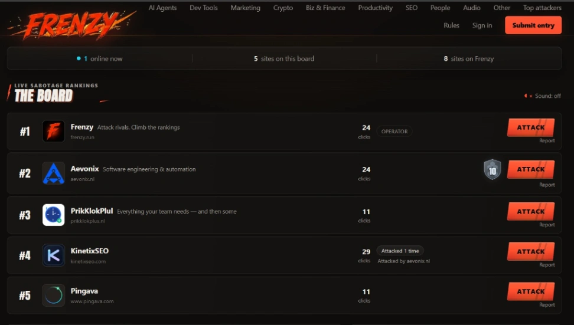Open the SEO category

point(412,8)
